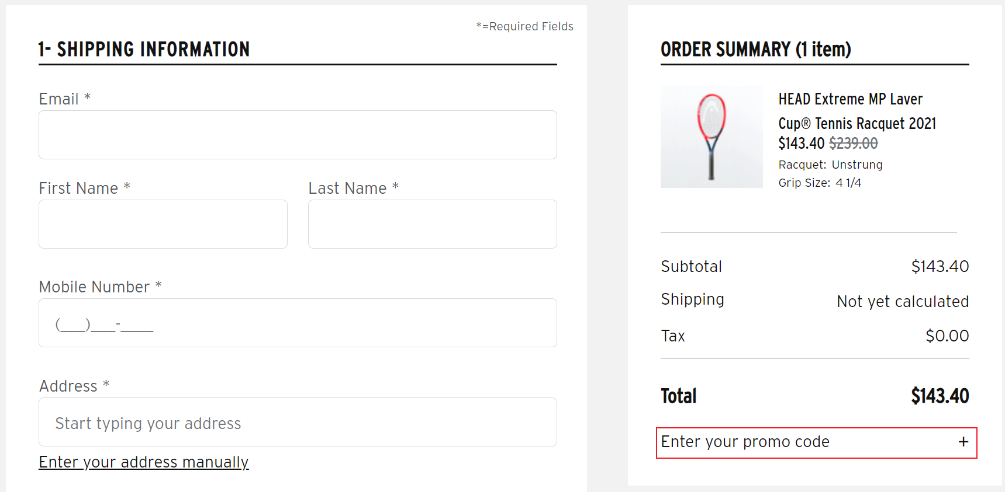Click the Total amount of $143.40
Viewport: 1005px width, 492px height.
tap(940, 396)
